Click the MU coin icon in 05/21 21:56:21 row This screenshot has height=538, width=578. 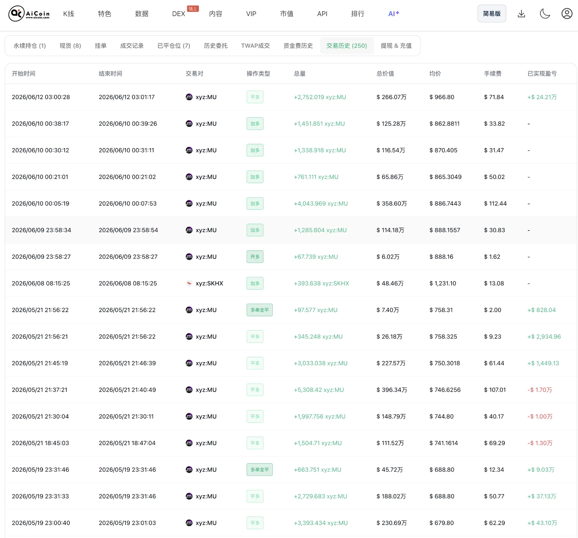(189, 337)
